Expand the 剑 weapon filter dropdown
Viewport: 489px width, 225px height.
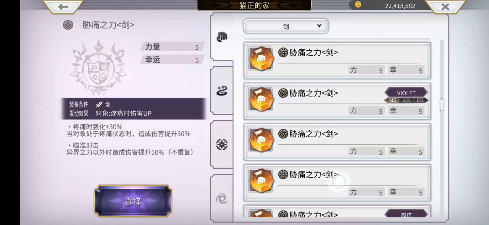(x=286, y=26)
